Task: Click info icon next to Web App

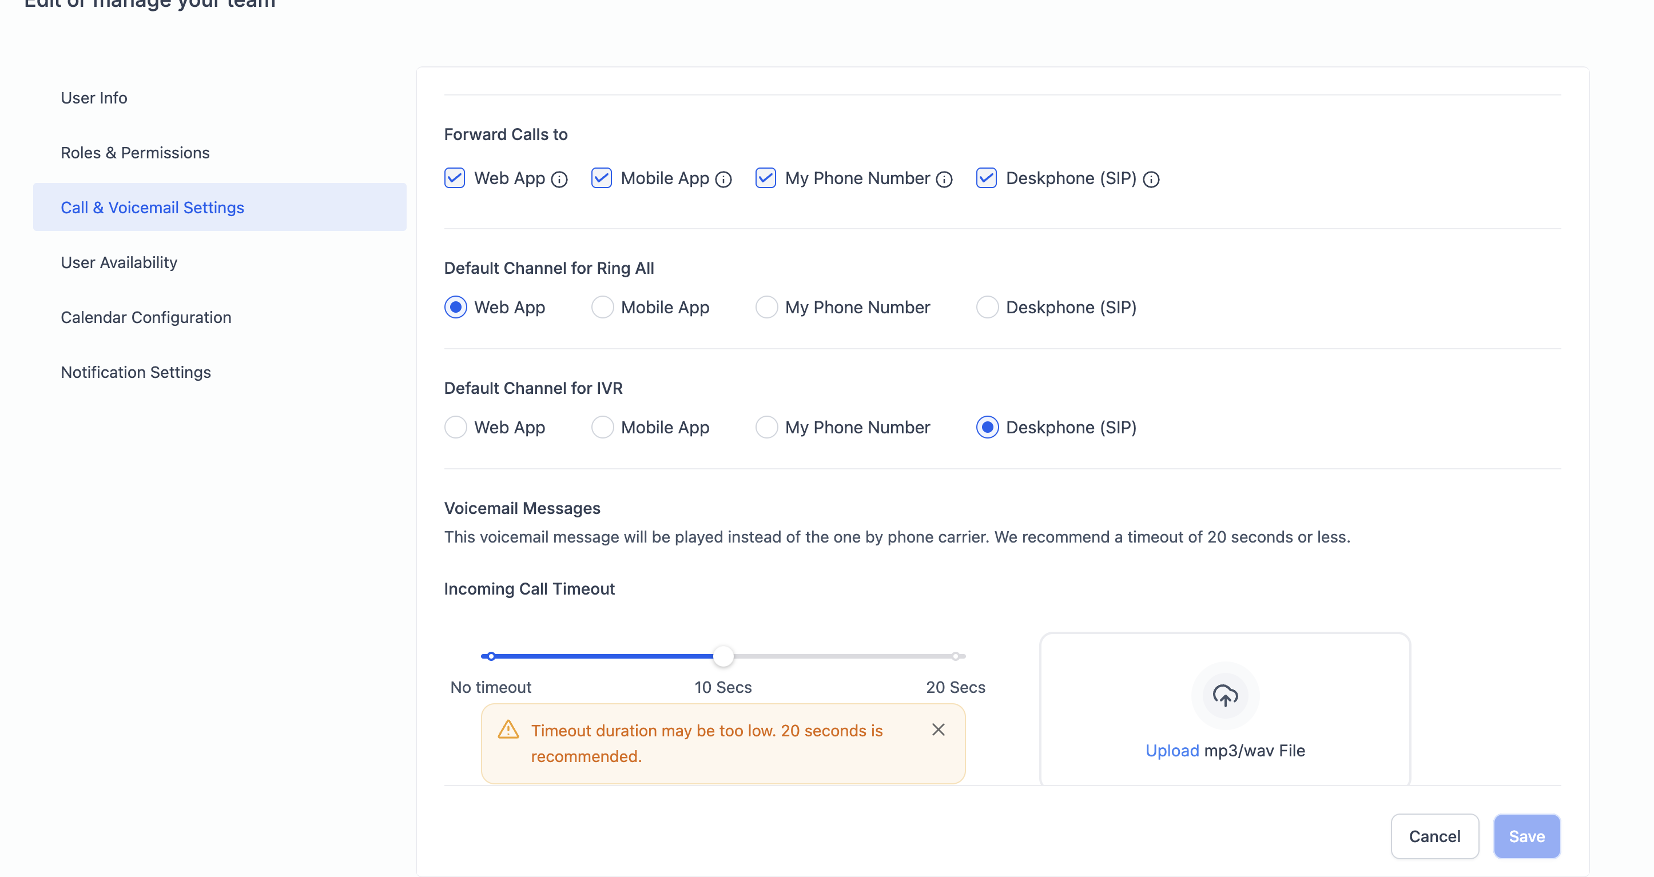Action: pyautogui.click(x=559, y=179)
